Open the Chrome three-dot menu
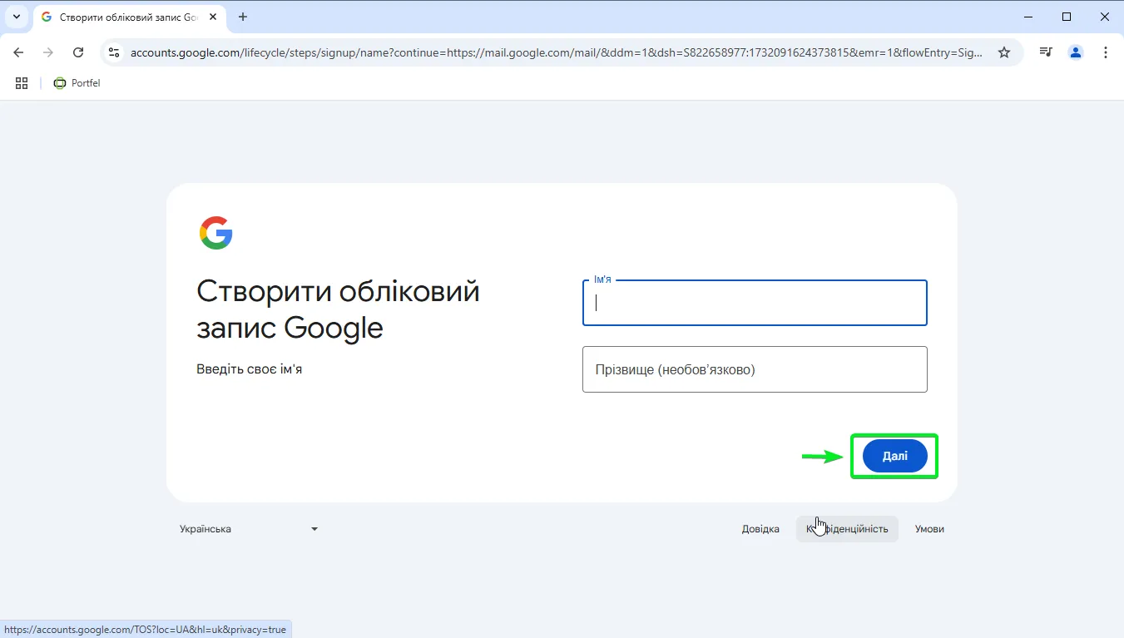This screenshot has width=1124, height=638. tap(1106, 52)
